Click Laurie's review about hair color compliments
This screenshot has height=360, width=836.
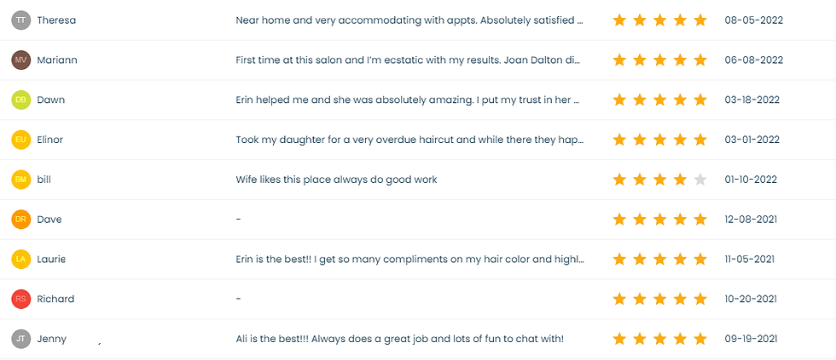[x=409, y=259]
